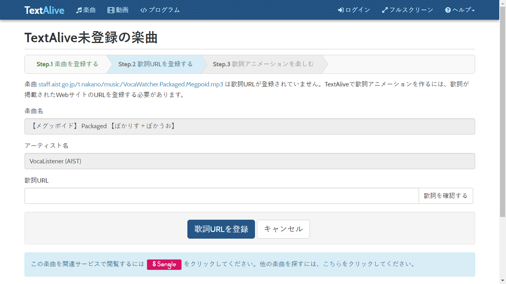The width and height of the screenshot is (506, 284).
Task: Click the 楽曲 music note icon
Action: (x=79, y=10)
